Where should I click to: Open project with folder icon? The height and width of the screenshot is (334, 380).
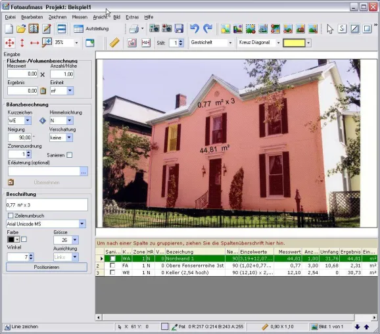(21, 29)
